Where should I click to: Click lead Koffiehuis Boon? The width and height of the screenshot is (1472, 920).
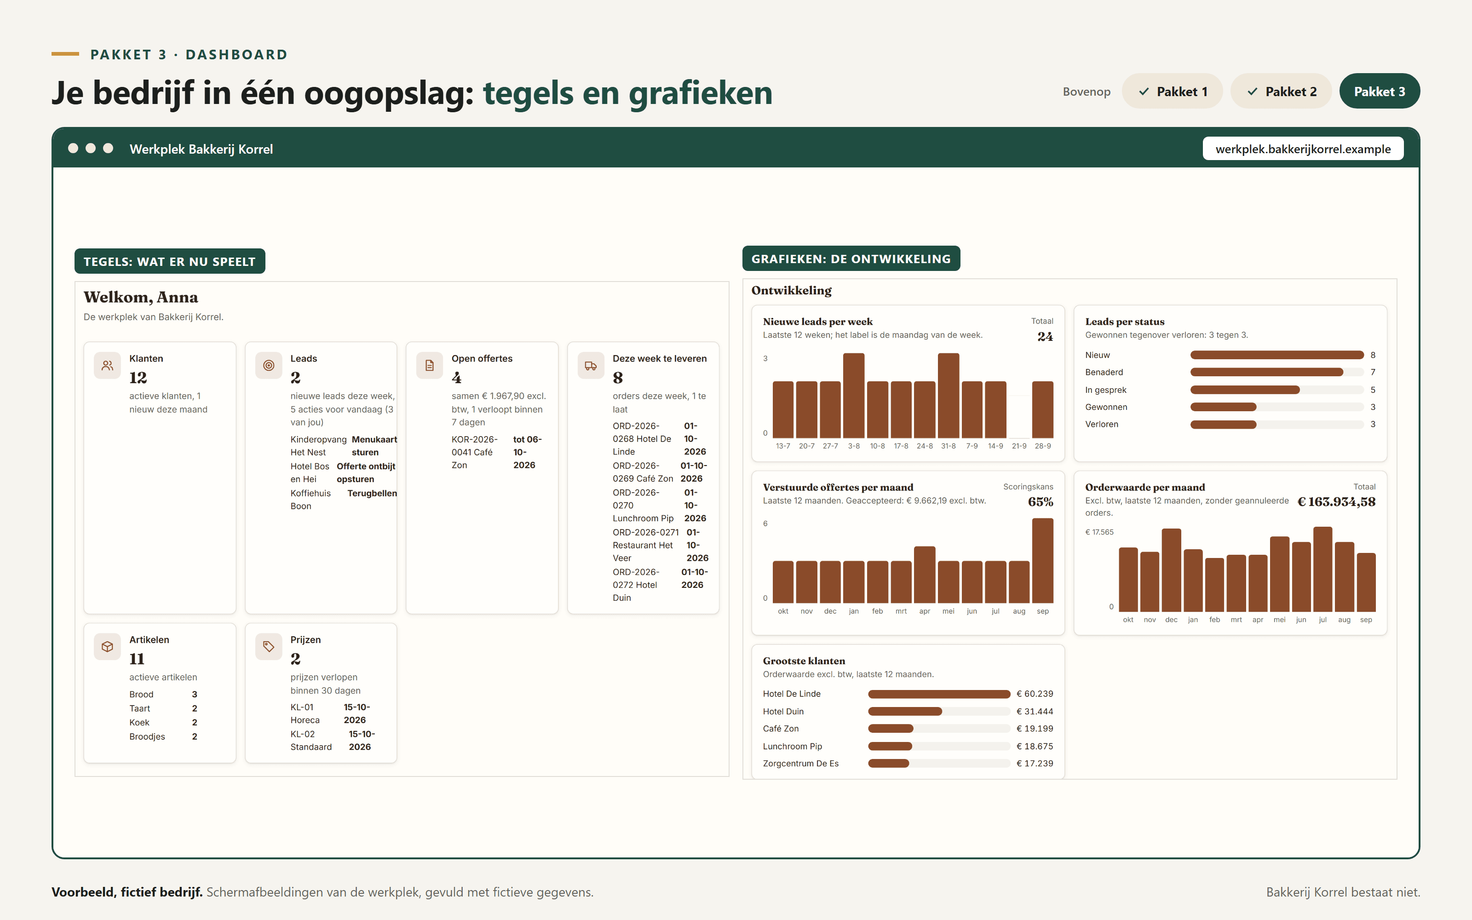point(311,500)
